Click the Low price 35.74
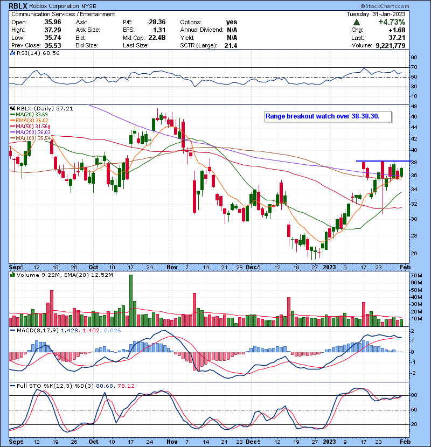The image size is (431, 447). click(53, 38)
